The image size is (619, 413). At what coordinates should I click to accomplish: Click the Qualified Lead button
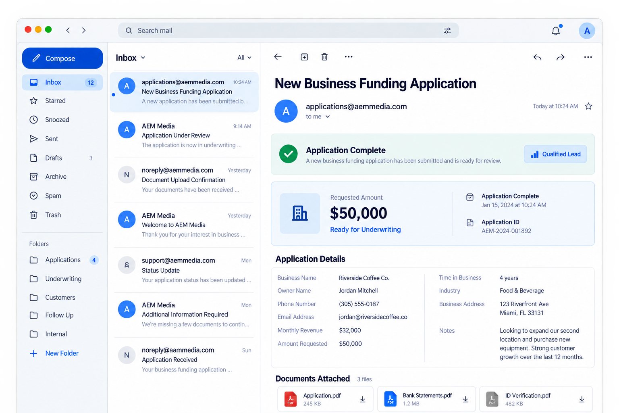click(x=555, y=154)
